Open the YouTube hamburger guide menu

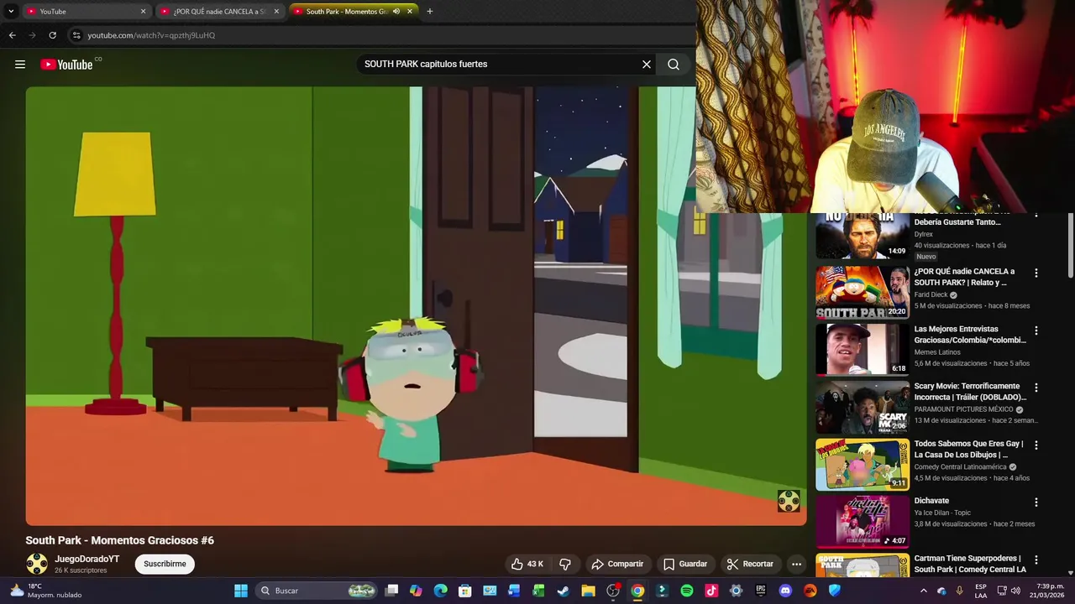(x=20, y=65)
